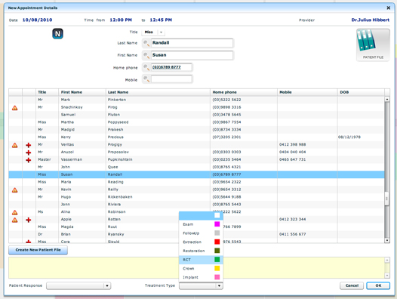
Task: Select patient row John Quee
Action: point(196,167)
